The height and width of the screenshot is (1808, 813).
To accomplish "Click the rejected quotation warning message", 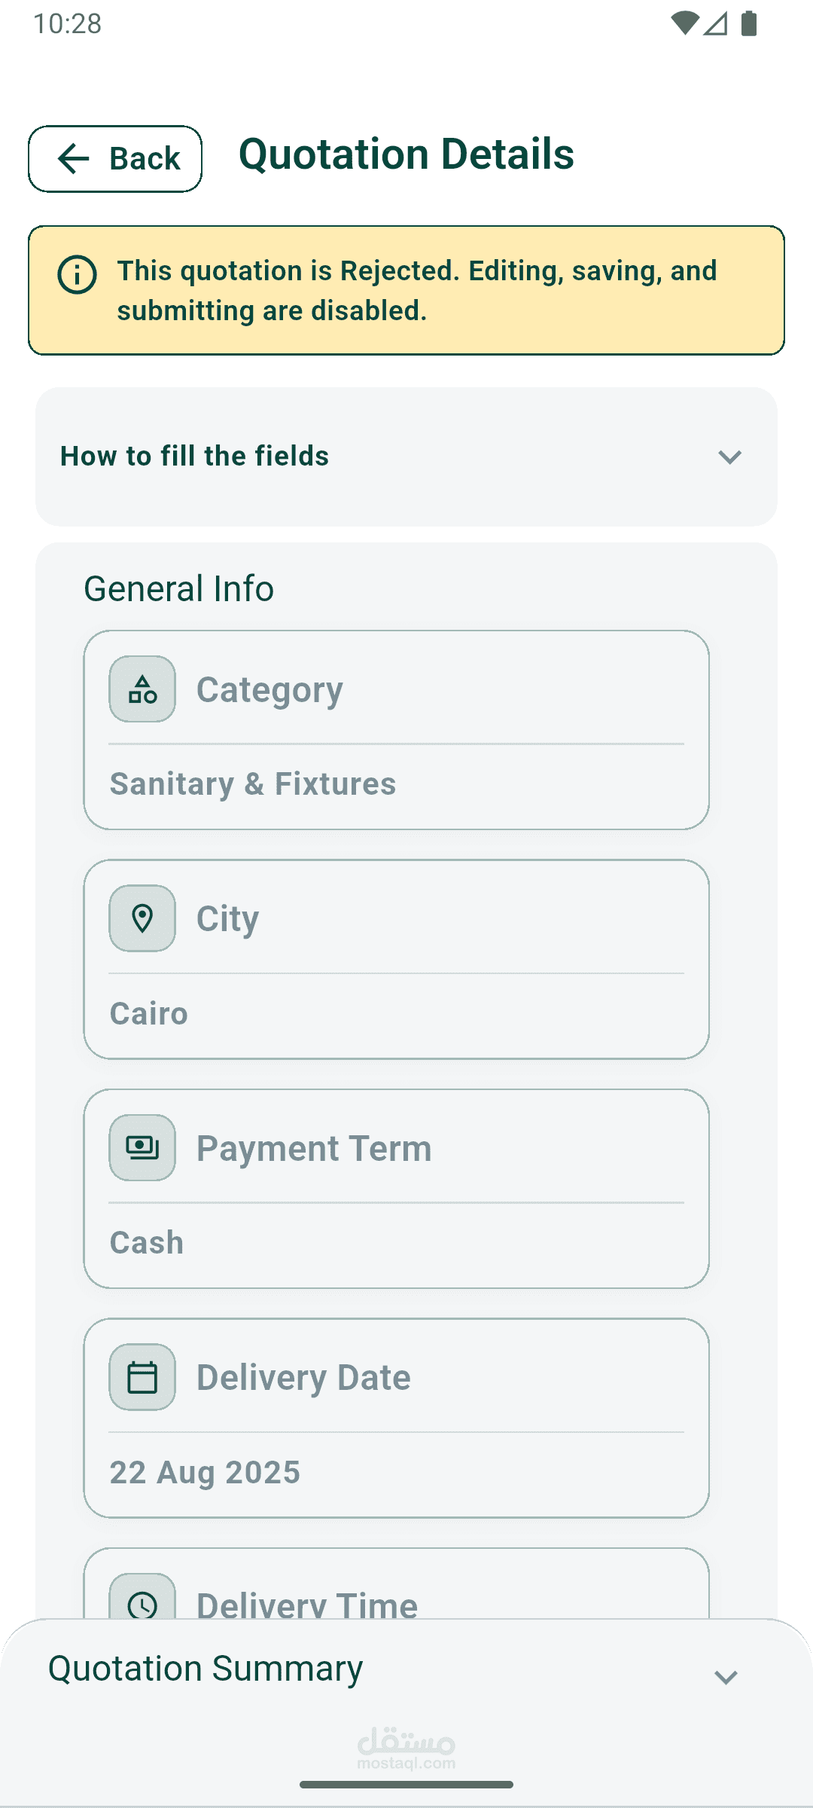I will click(416, 291).
